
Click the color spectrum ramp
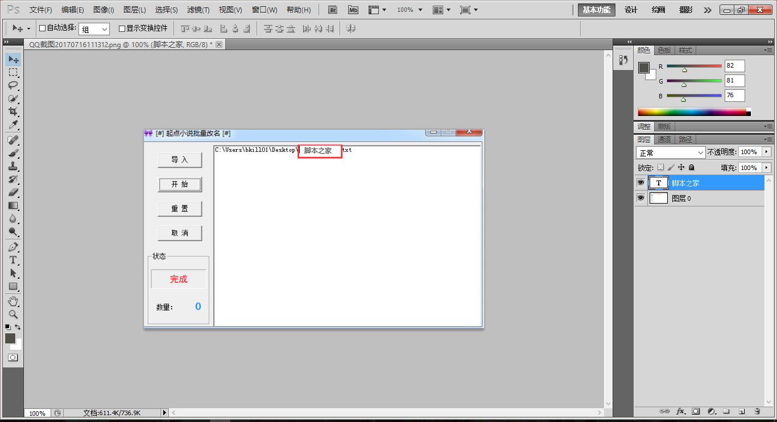point(694,112)
